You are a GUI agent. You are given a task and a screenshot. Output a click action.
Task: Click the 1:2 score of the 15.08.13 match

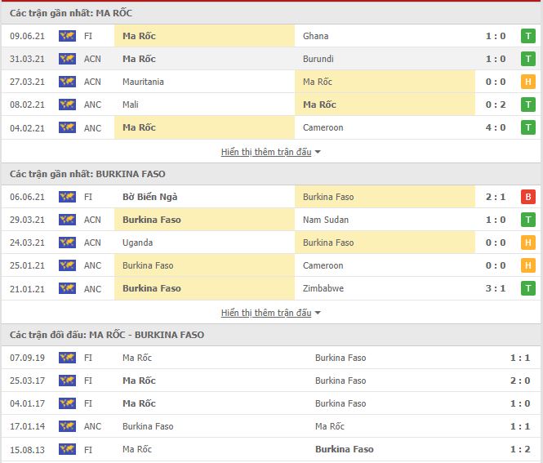(520, 449)
